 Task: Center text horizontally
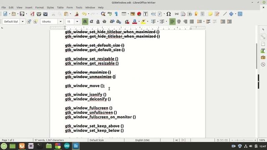tap(179, 22)
